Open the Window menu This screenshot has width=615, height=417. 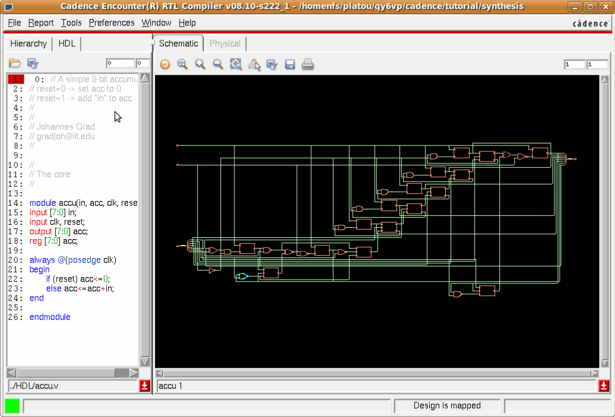156,23
